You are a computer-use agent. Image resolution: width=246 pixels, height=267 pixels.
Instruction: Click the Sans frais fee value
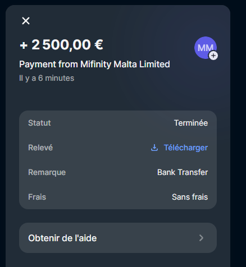[x=190, y=197]
